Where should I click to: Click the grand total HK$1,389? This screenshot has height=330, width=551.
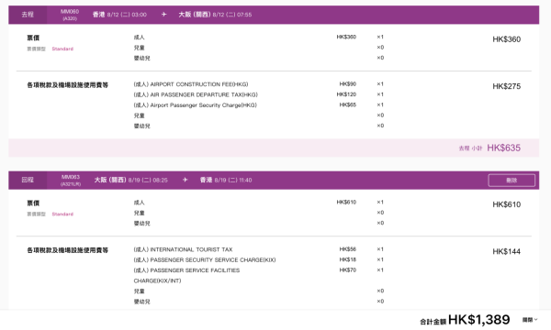[x=479, y=320]
